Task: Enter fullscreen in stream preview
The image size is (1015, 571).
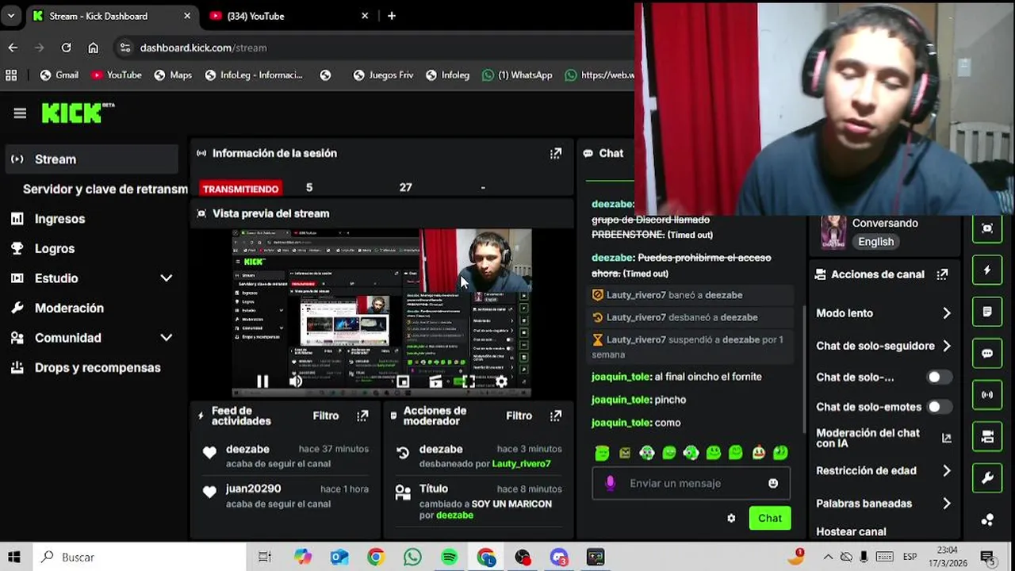Action: pyautogui.click(x=469, y=381)
